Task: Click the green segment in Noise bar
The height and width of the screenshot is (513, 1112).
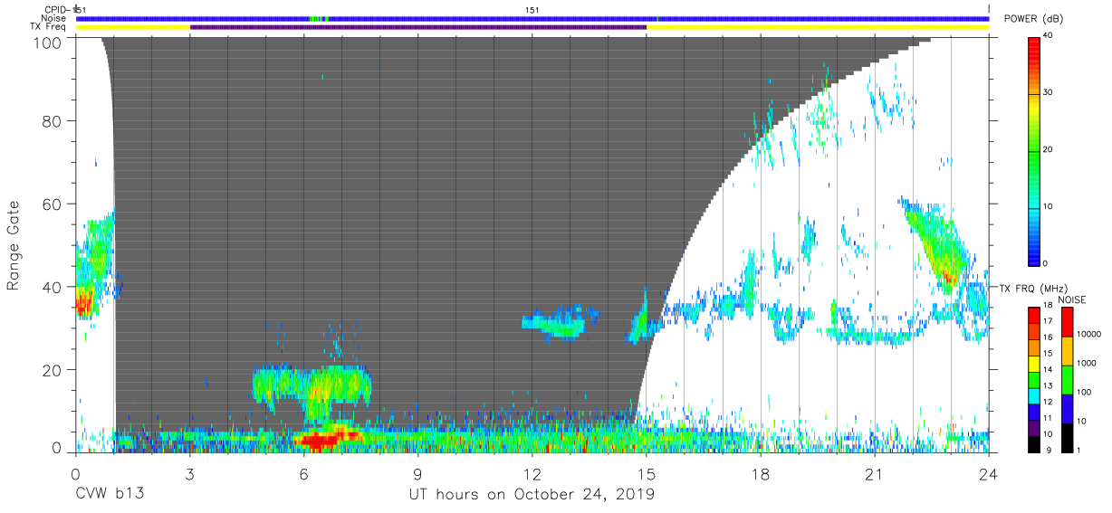Action: (318, 18)
